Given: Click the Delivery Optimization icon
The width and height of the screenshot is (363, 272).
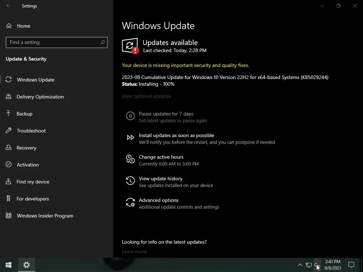Looking at the screenshot, I should (9, 96).
